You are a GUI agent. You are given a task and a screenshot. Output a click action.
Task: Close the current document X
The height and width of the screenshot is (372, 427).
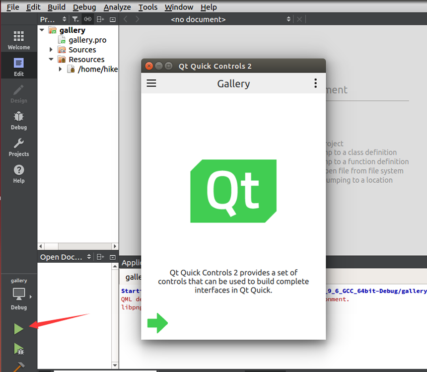[x=299, y=19]
